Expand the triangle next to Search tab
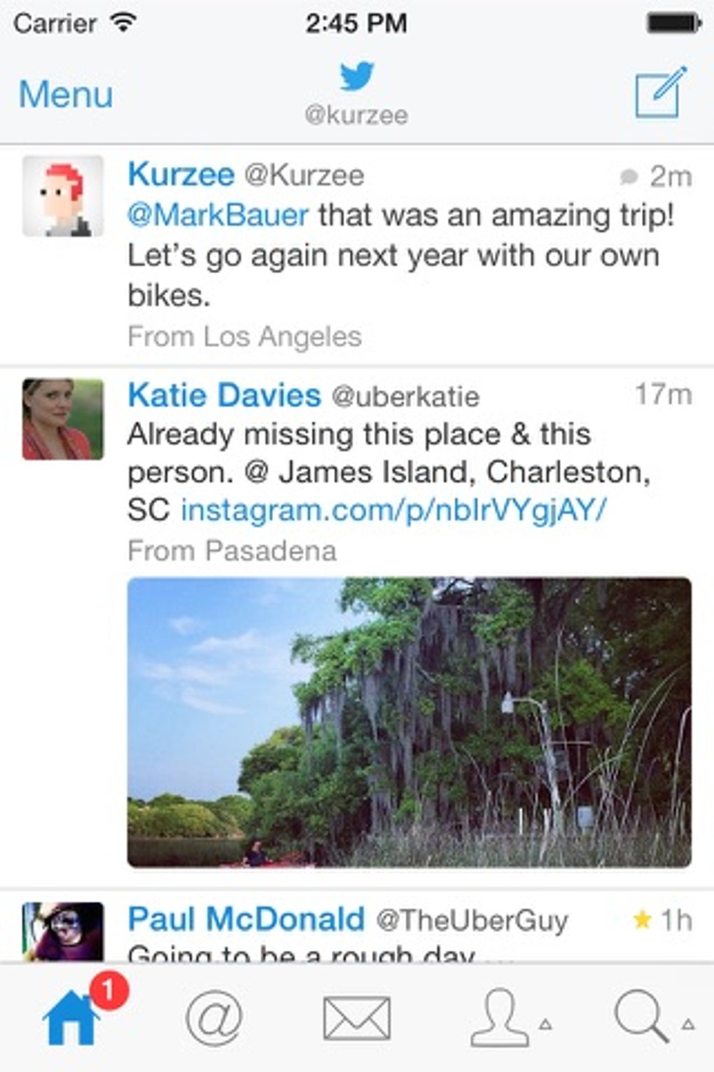 coord(688,1024)
